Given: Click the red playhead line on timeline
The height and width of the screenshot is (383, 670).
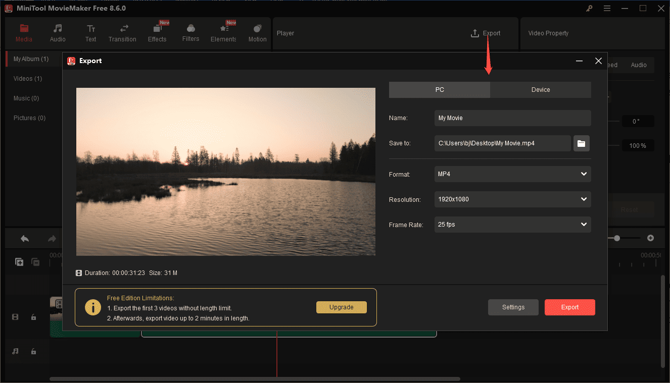Looking at the screenshot, I should click(x=277, y=354).
